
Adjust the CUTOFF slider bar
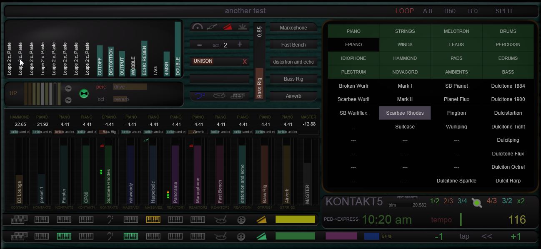(100, 61)
